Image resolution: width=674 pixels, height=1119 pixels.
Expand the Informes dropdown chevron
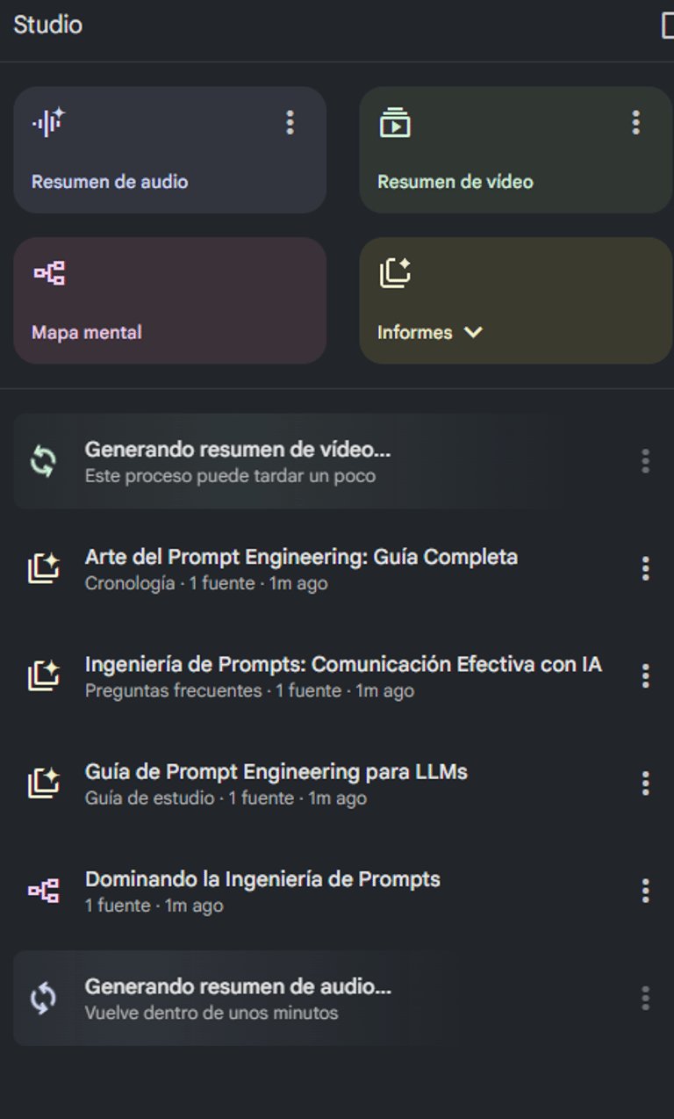coord(473,332)
